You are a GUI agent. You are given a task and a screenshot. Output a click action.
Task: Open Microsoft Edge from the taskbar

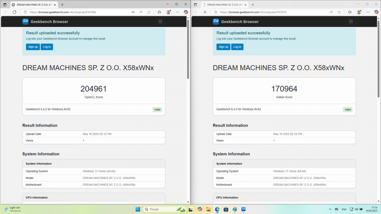[x=217, y=209]
